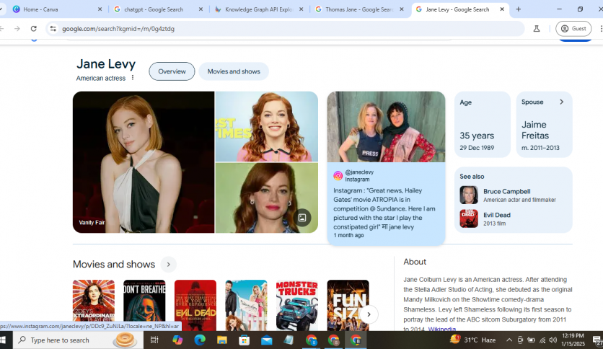The width and height of the screenshot is (603, 349).
Task: Open the Movies and shows heading
Action: click(x=114, y=265)
